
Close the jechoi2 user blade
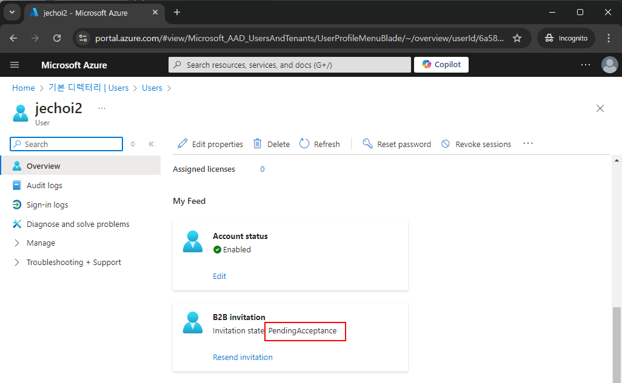(600, 108)
